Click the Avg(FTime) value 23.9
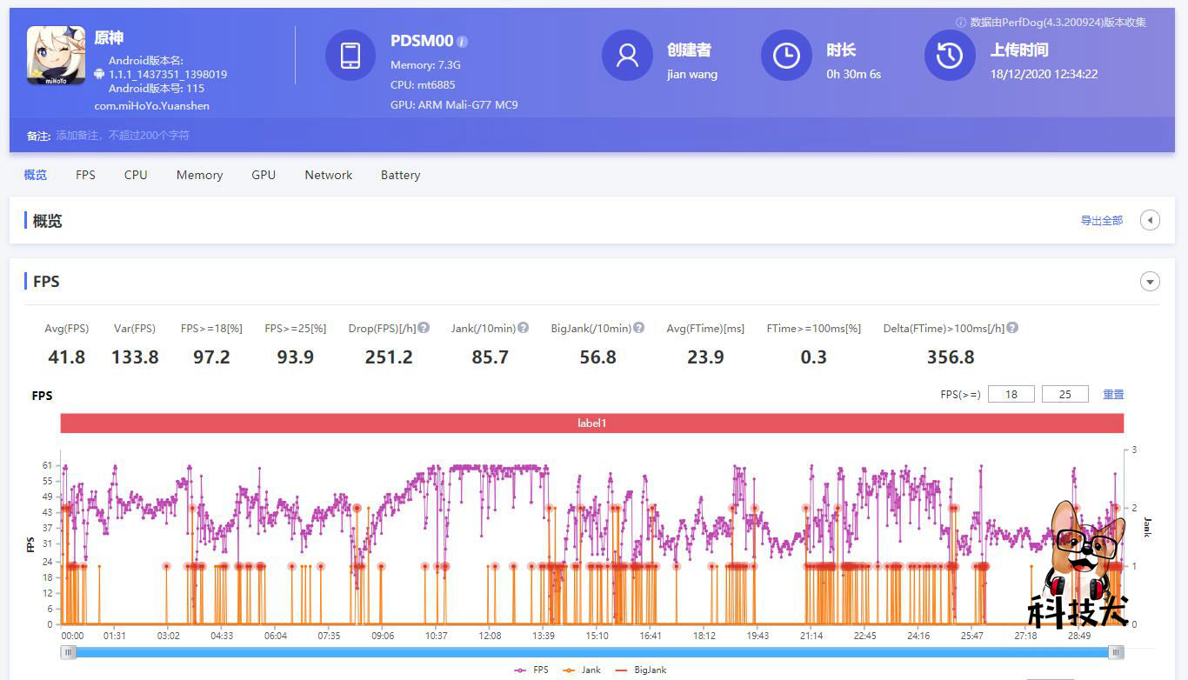 tap(705, 357)
